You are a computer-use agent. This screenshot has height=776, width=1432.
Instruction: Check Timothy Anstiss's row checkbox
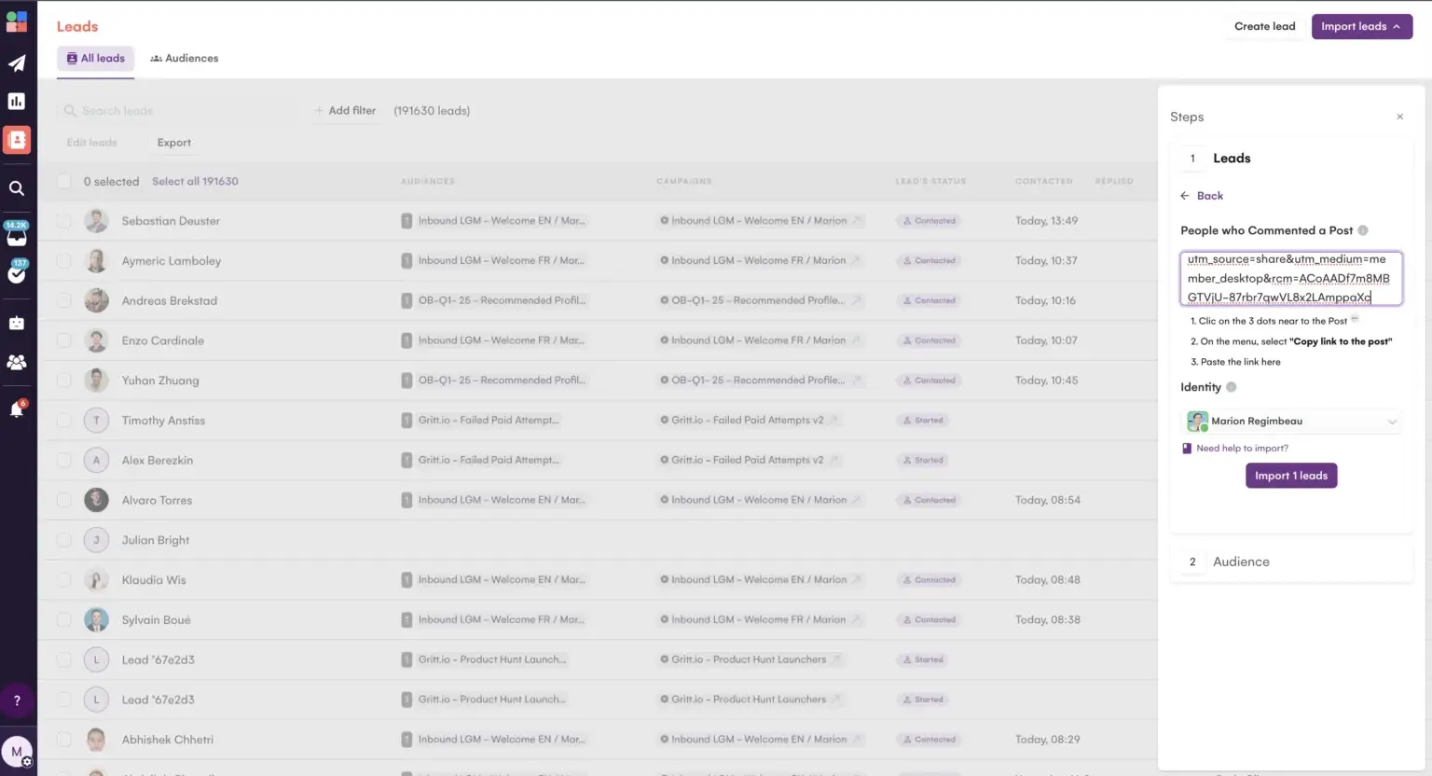click(x=63, y=421)
